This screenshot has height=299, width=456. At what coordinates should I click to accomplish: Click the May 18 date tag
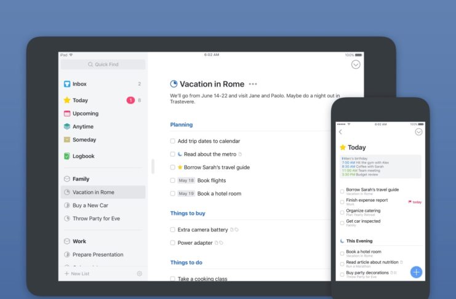click(x=186, y=180)
